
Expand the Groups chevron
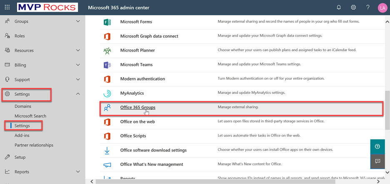click(x=78, y=21)
